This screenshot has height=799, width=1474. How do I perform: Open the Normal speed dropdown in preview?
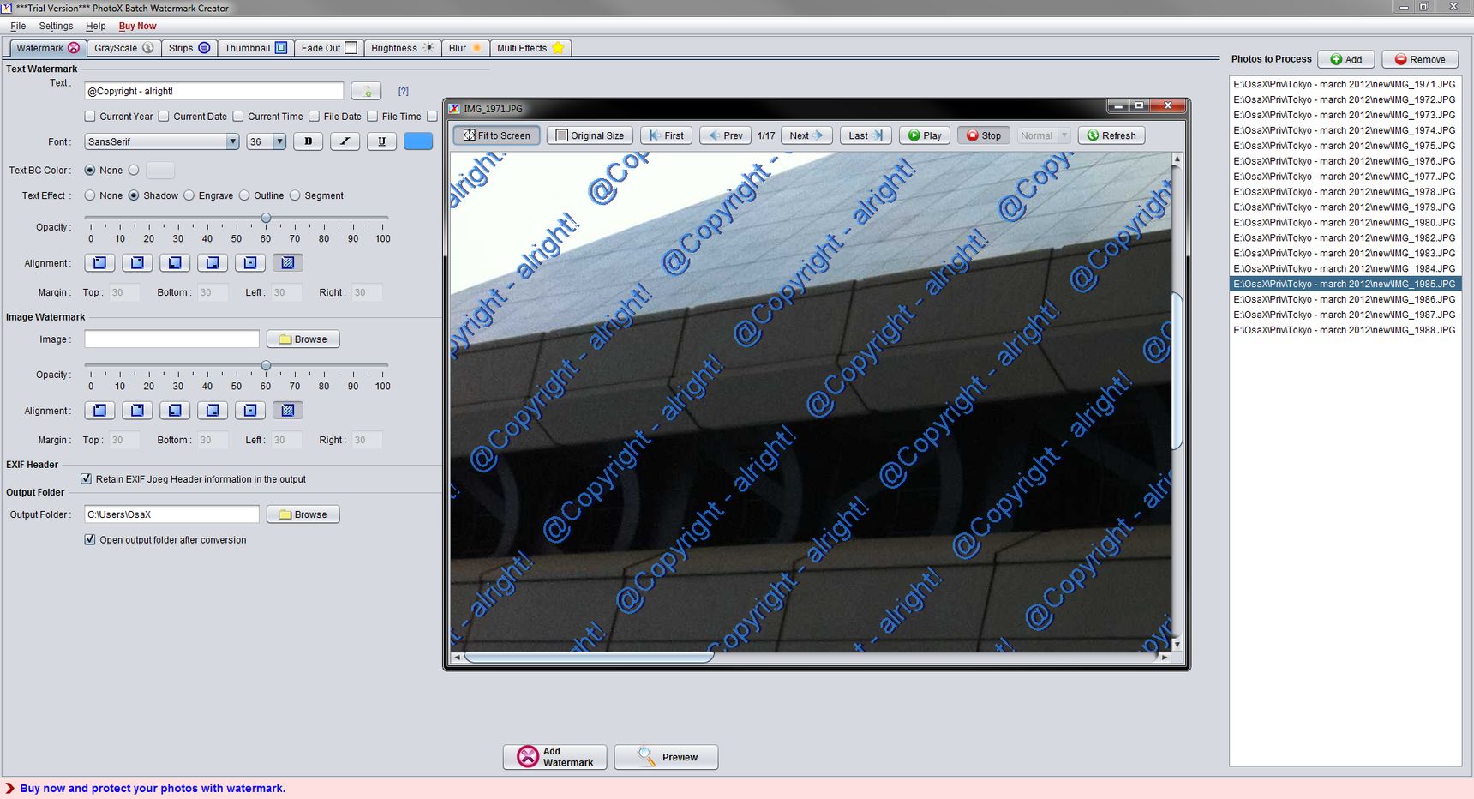1044,135
